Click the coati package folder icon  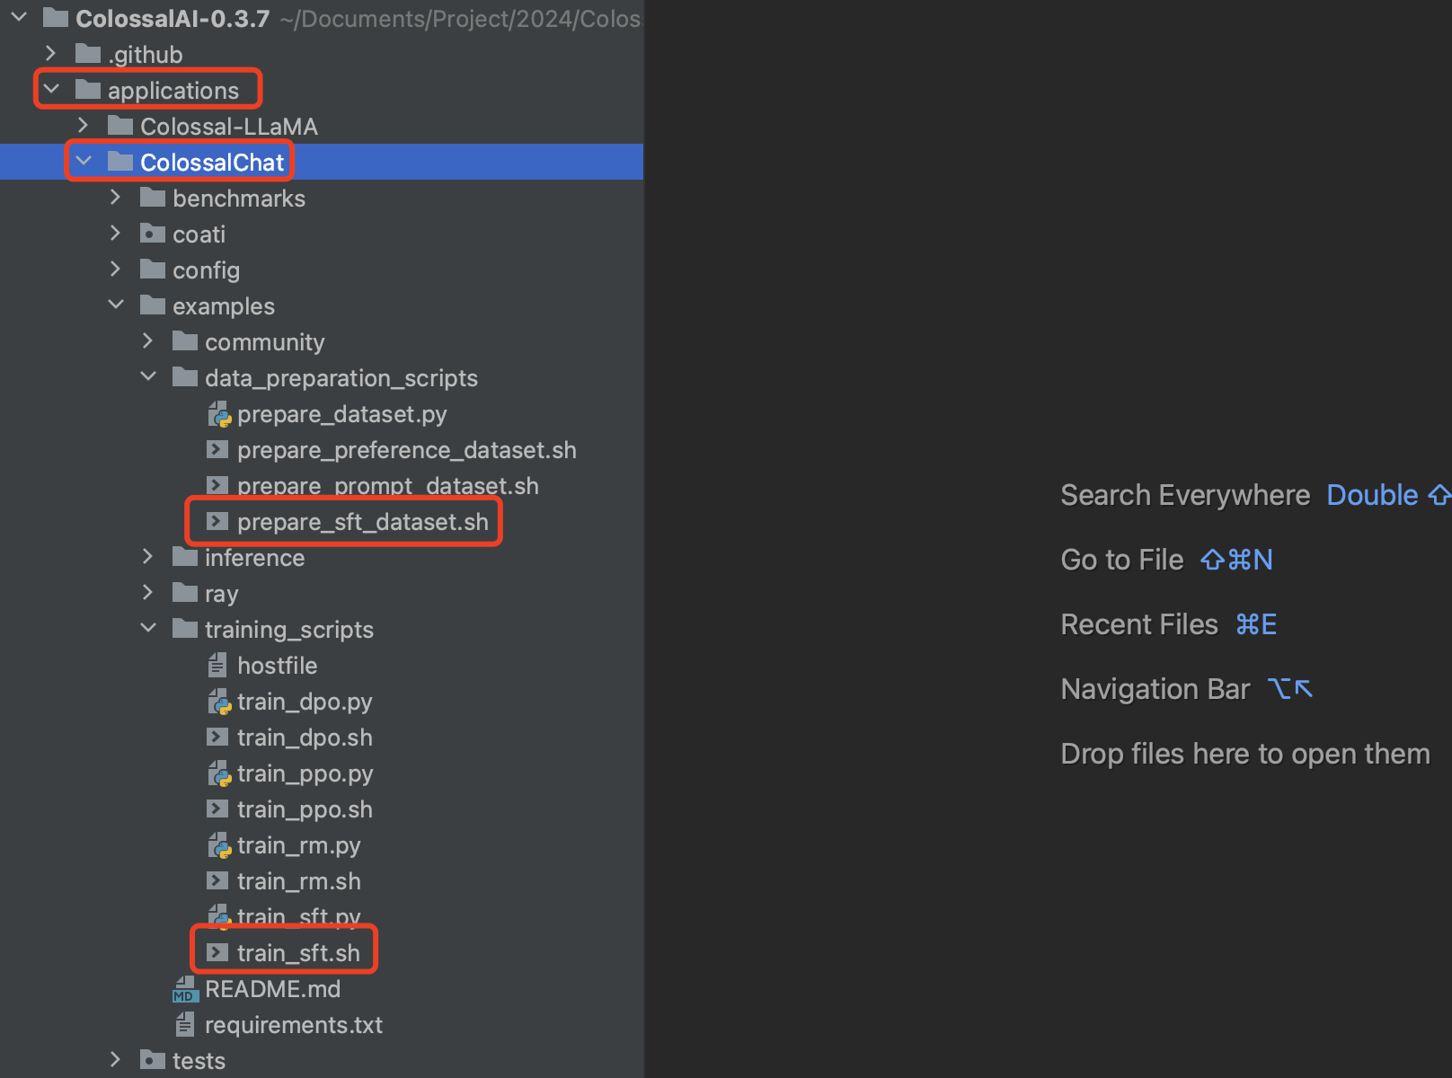tap(153, 233)
